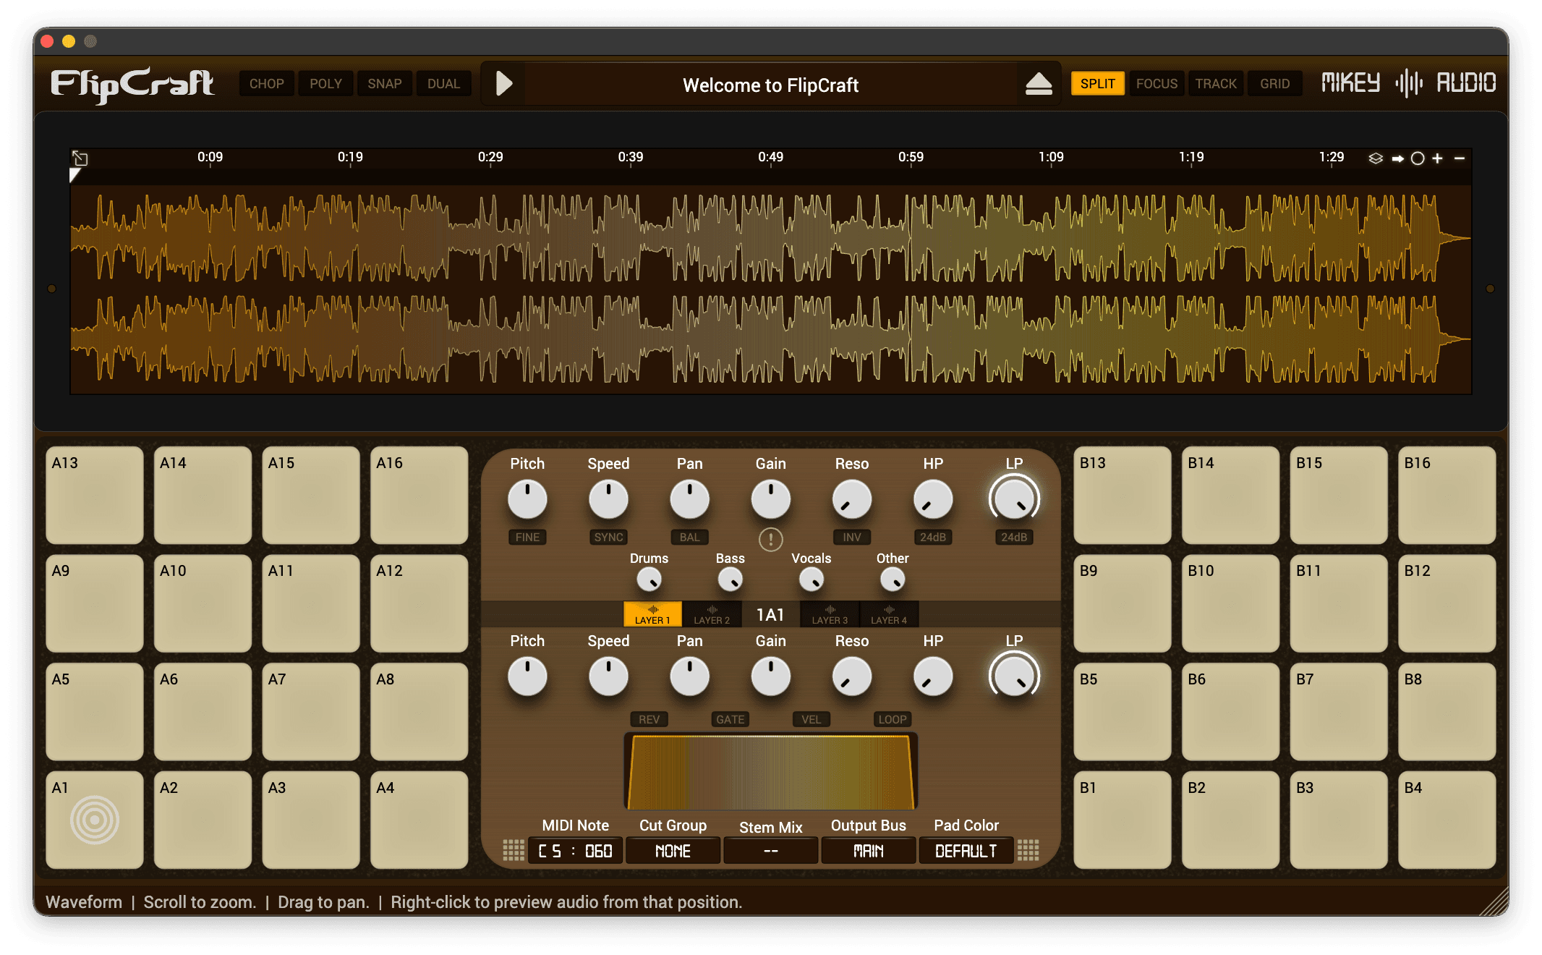Click the waveform zoom in plus icon
This screenshot has width=1542, height=955.
pyautogui.click(x=1437, y=158)
